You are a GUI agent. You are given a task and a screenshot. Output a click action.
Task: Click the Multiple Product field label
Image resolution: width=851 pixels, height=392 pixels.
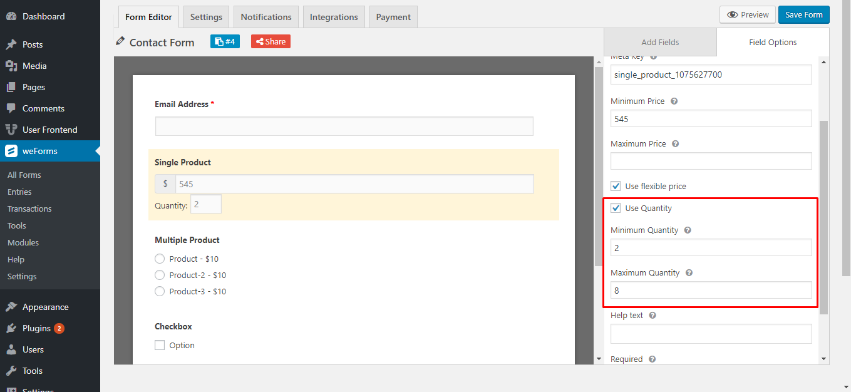pos(187,240)
